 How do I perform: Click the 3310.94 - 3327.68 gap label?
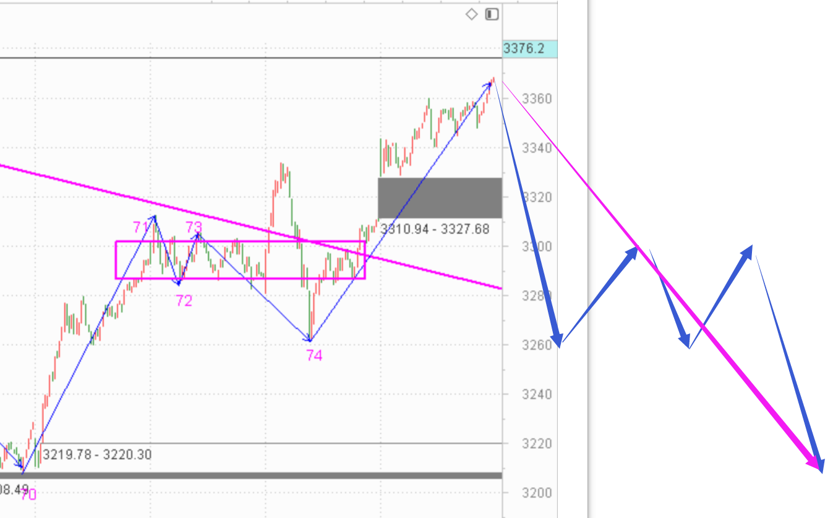pos(435,229)
